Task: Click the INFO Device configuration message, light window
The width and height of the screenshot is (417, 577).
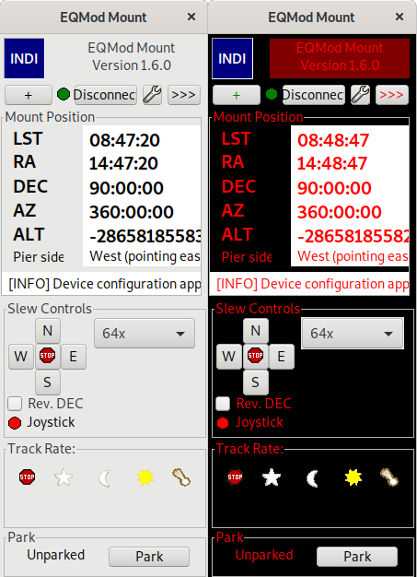Action: click(101, 284)
